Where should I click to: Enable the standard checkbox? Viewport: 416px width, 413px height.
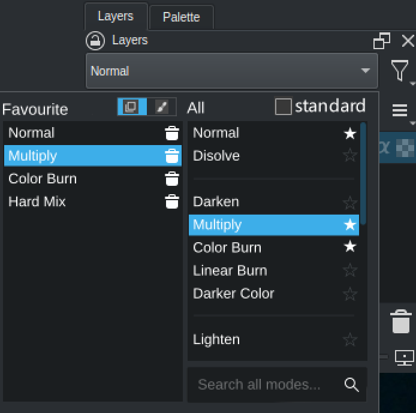283,107
